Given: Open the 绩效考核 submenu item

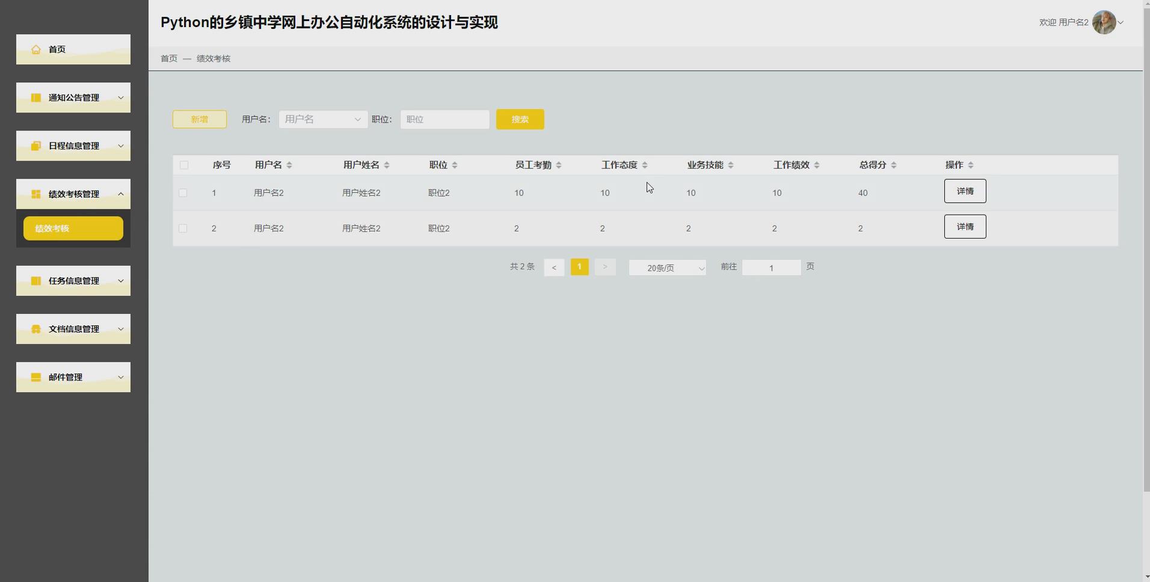Looking at the screenshot, I should pyautogui.click(x=73, y=228).
